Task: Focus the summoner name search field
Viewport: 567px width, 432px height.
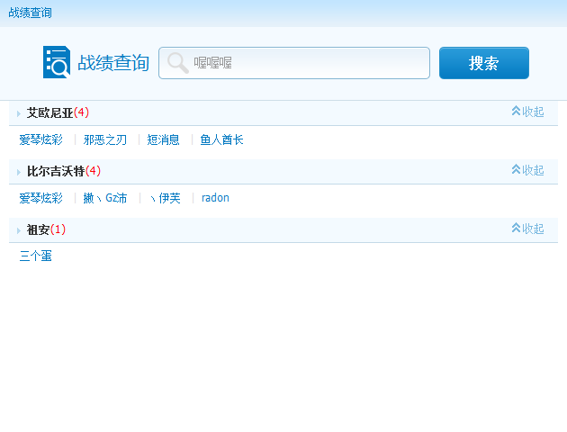Action: click(x=294, y=63)
